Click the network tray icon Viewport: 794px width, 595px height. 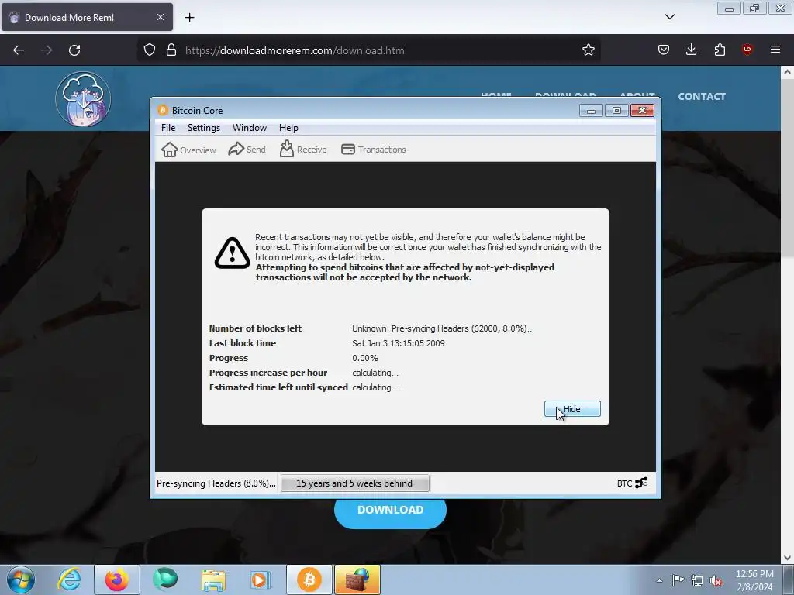click(697, 580)
